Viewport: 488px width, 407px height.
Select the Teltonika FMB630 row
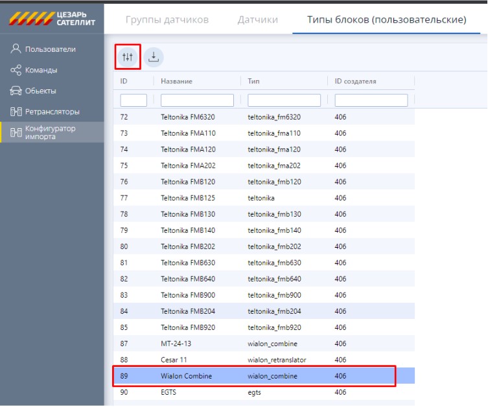pyautogui.click(x=264, y=263)
